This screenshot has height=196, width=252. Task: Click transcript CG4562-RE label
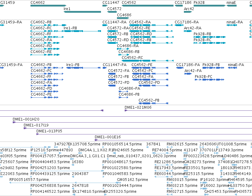140,28
